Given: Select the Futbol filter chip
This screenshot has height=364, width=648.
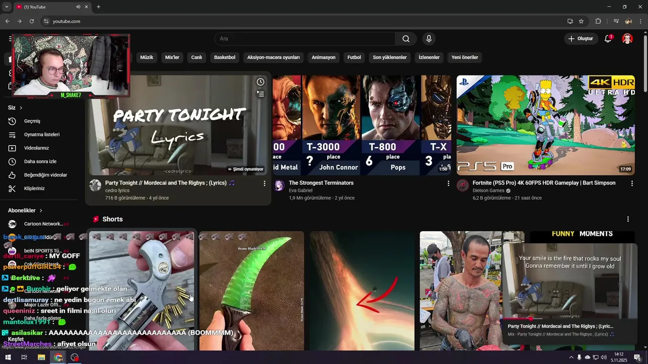Looking at the screenshot, I should (354, 58).
